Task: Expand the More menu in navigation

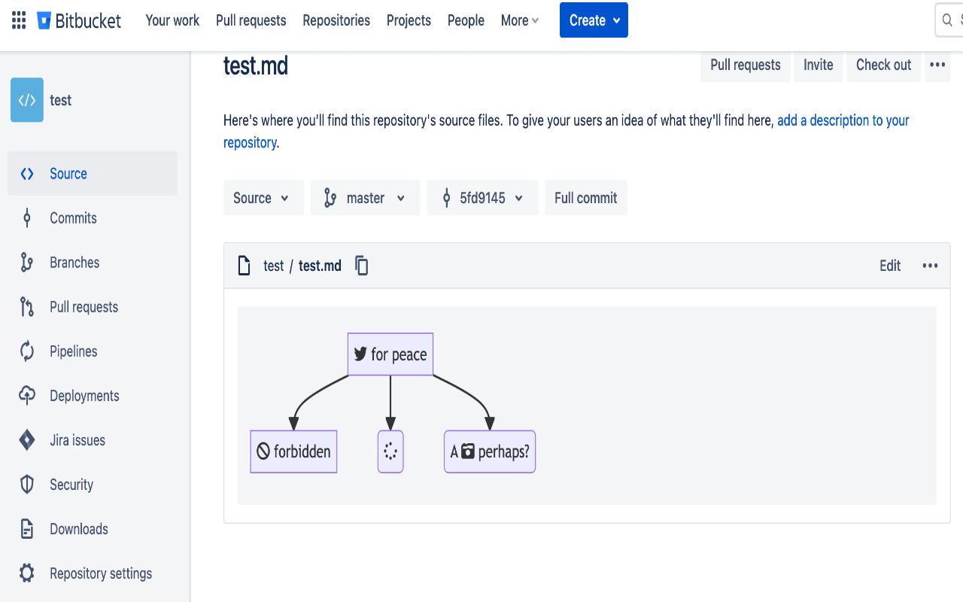Action: click(520, 20)
